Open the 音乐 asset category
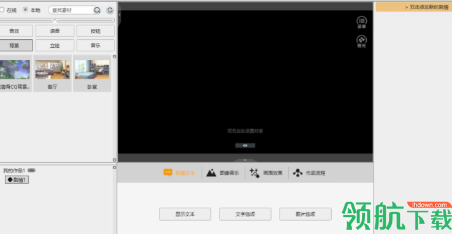The height and width of the screenshot is (234, 452). [96, 45]
